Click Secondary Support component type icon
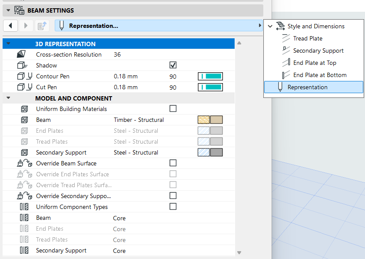Image resolution: width=365 pixels, height=259 pixels. pos(24,250)
